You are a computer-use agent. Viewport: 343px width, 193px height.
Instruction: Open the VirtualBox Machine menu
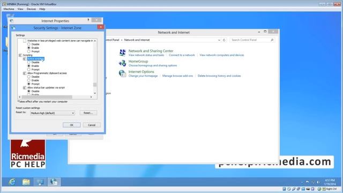pyautogui.click(x=9, y=9)
